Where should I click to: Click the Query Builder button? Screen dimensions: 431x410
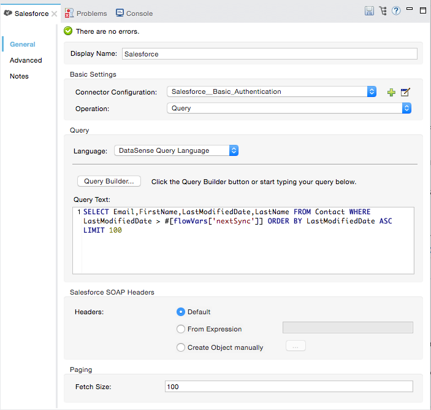click(x=109, y=181)
